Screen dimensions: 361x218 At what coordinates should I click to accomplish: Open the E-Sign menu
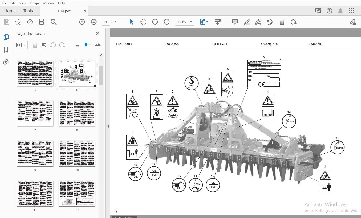pyautogui.click(x=34, y=3)
